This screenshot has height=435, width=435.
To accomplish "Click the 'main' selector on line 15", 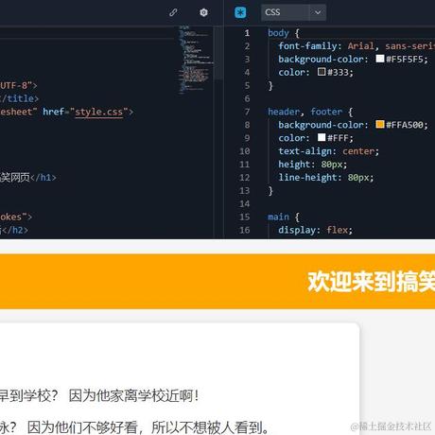I will coord(278,217).
